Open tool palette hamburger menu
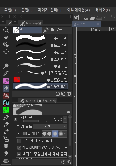 pos(3,22)
